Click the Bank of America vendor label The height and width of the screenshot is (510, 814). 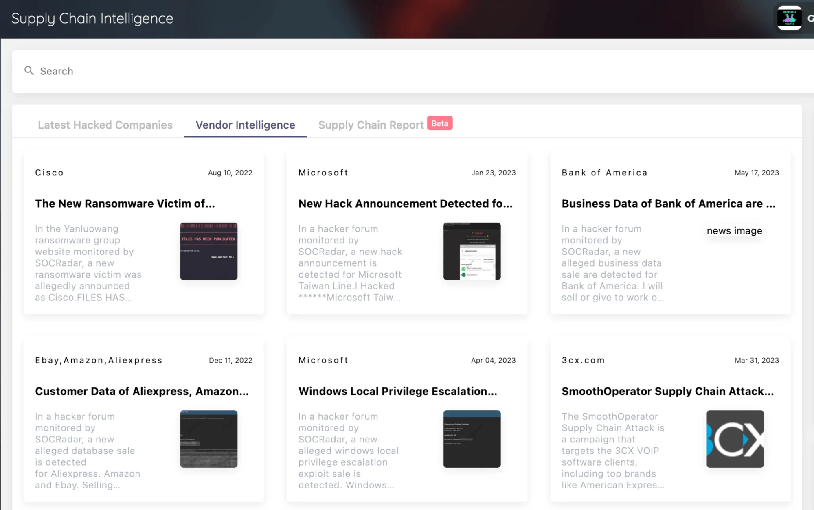[604, 173]
